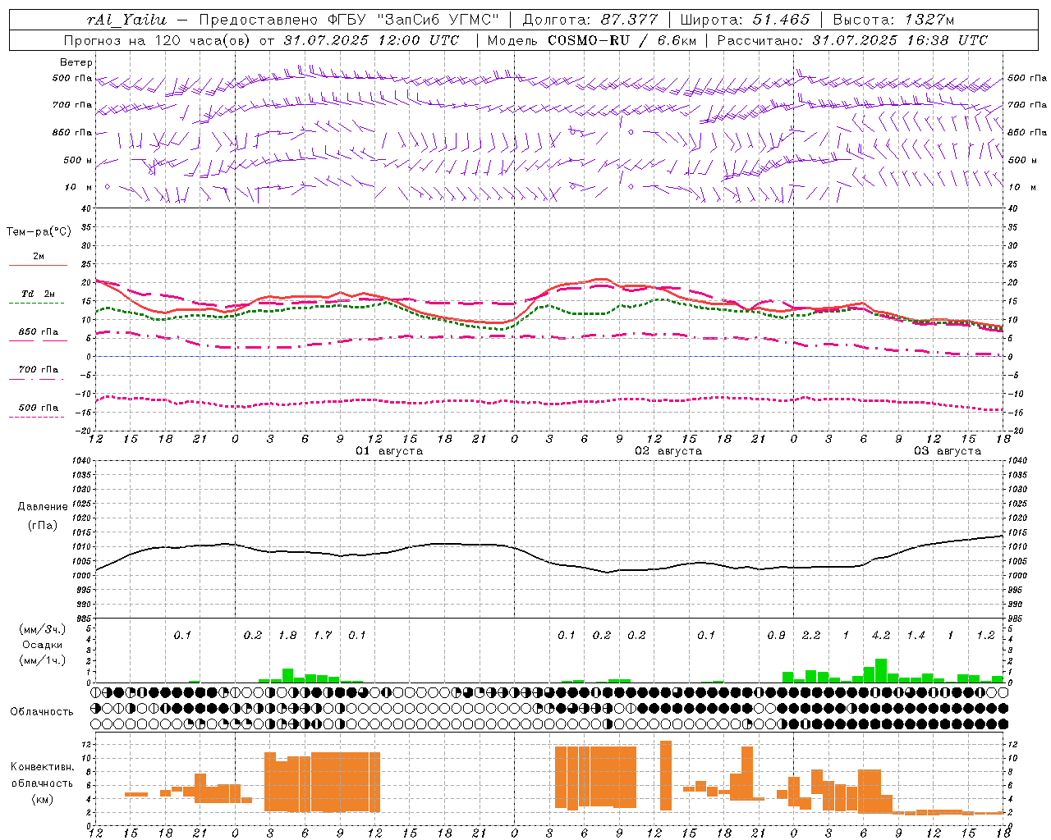Click the precipitation value '1.7'
1051x840 pixels.
click(x=323, y=636)
